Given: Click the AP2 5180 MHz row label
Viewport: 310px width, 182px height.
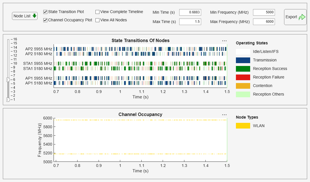Looking at the screenshot, I should point(38,54).
